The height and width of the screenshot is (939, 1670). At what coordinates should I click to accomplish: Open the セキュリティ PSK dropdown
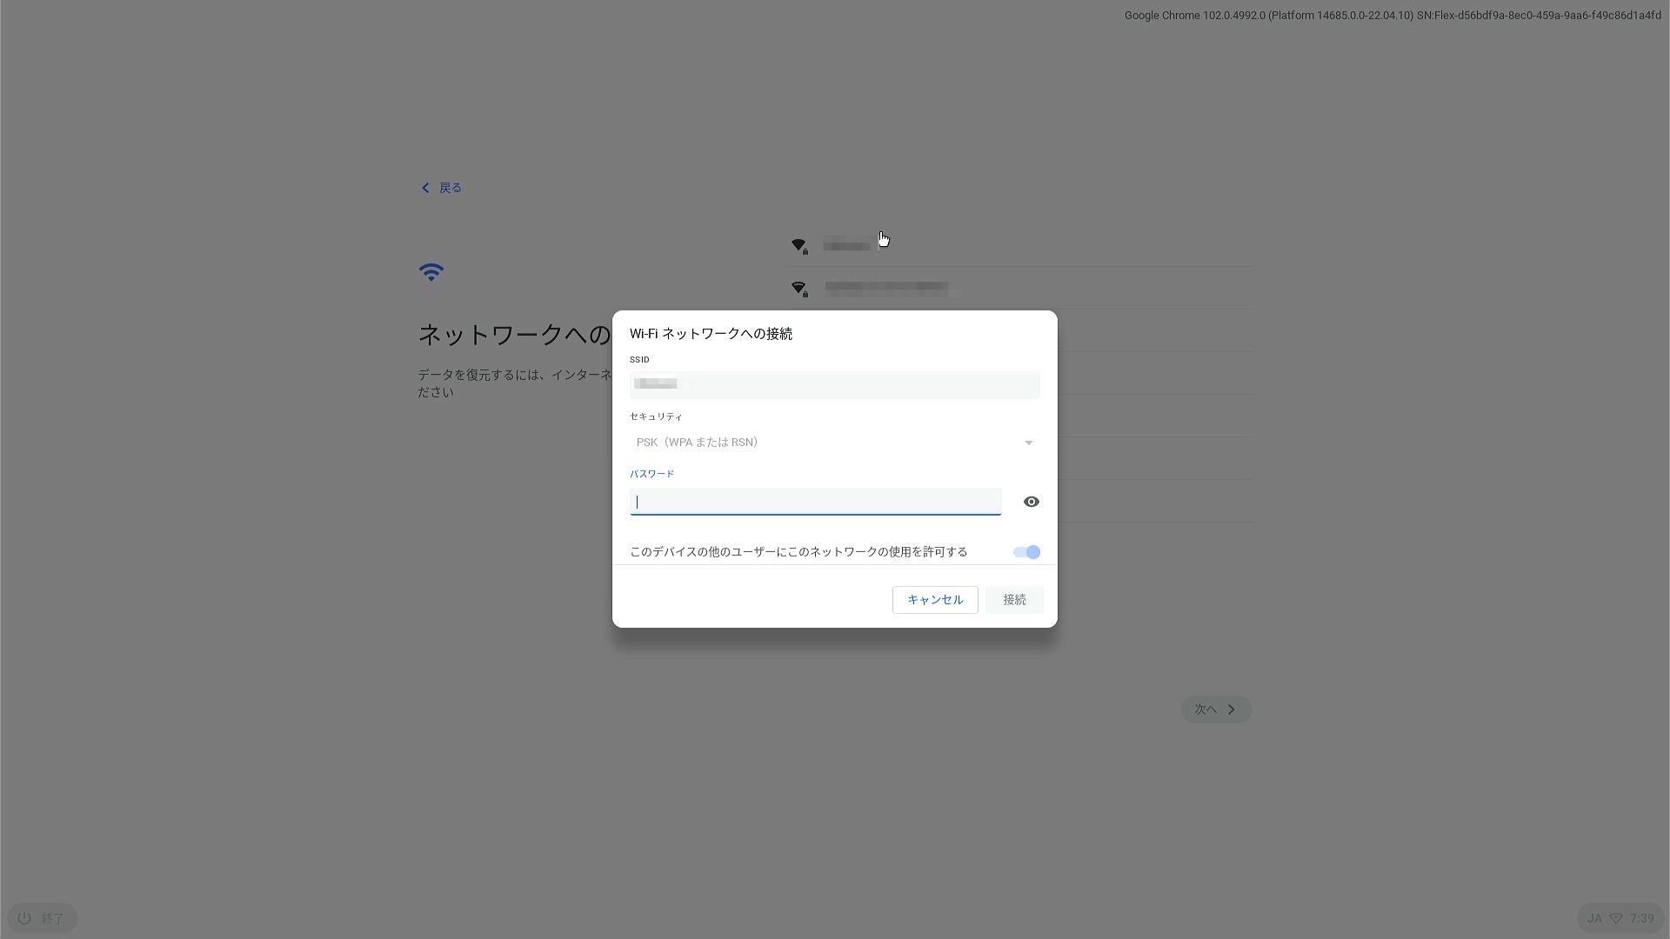pos(834,443)
